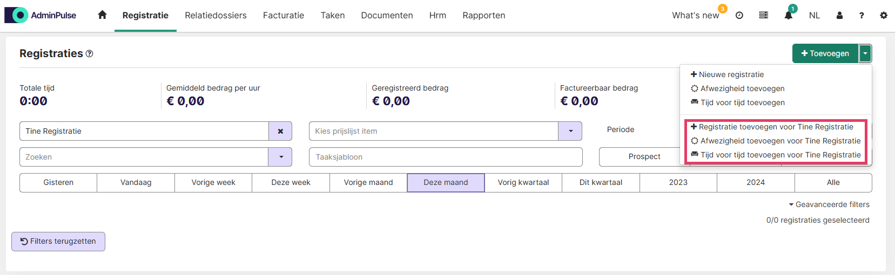The width and height of the screenshot is (895, 275).
Task: Click the Periode label
Action: click(x=621, y=129)
